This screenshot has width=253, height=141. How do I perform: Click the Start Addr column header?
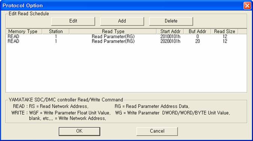(x=170, y=31)
